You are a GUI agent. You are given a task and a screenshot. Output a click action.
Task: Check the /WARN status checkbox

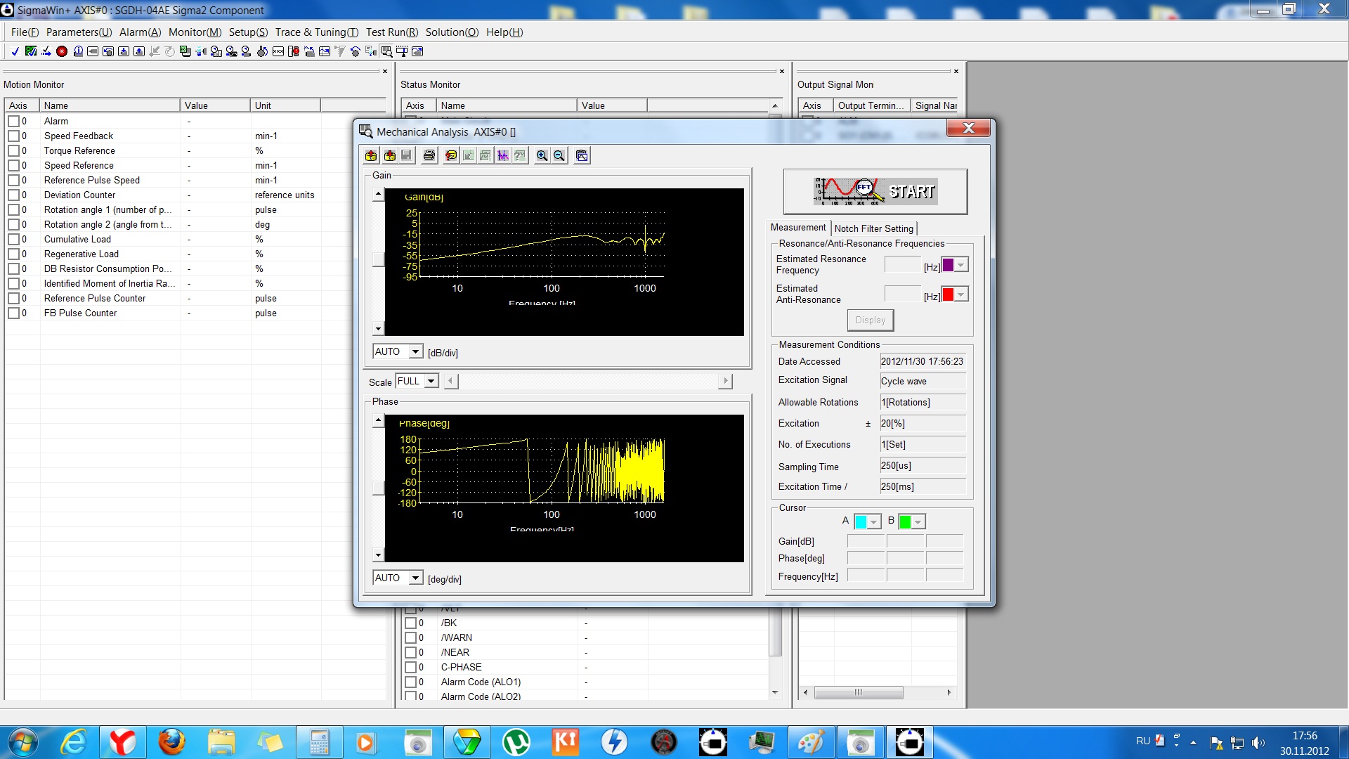coord(410,637)
